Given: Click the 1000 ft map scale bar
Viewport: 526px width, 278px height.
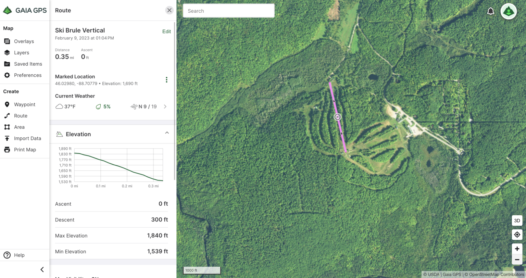Looking at the screenshot, I should (202, 270).
